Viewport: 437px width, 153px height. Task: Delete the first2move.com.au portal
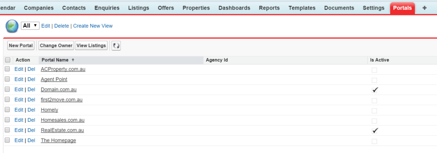click(x=31, y=100)
